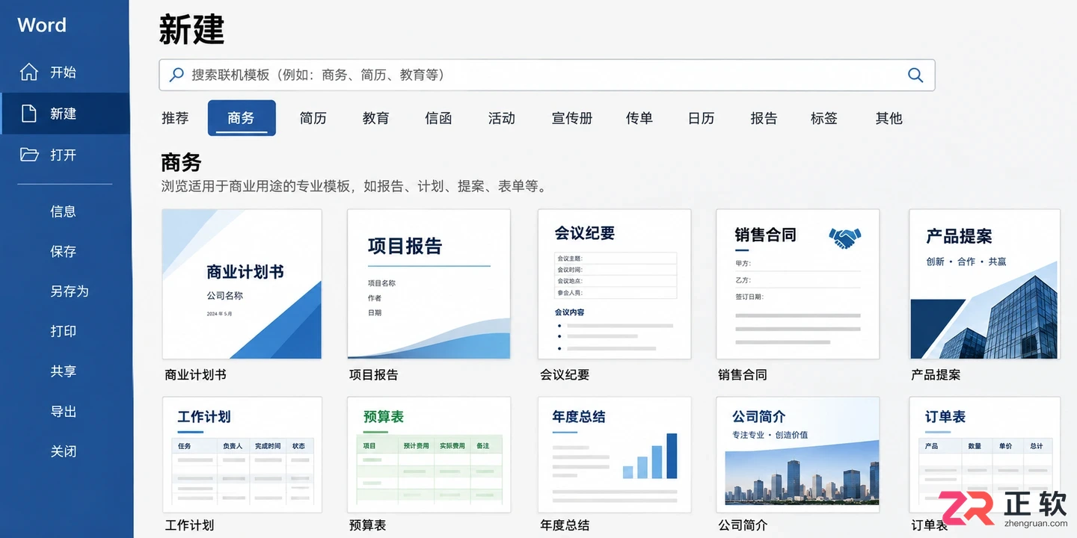Open the 日历 category tab
The height and width of the screenshot is (538, 1077).
(x=701, y=118)
